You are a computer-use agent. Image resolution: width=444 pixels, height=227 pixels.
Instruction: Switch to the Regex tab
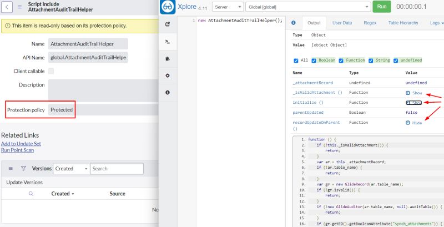coord(370,23)
